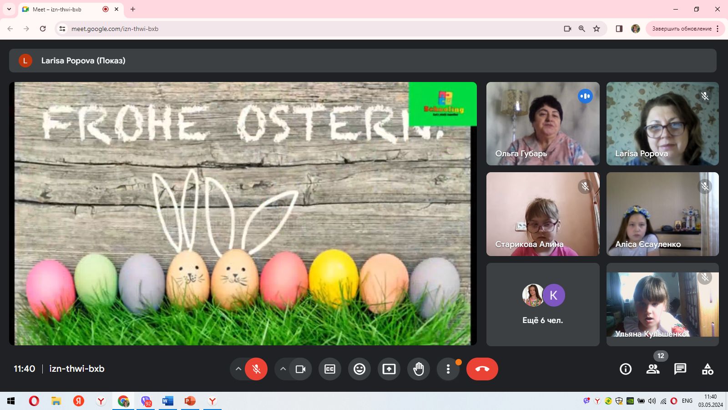The width and height of the screenshot is (728, 410).
Task: Open PowerPoint from the taskbar
Action: coord(190,401)
